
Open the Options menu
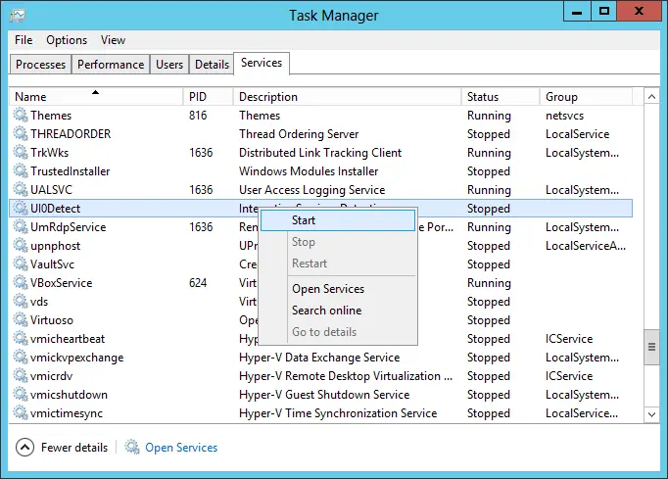tap(67, 40)
